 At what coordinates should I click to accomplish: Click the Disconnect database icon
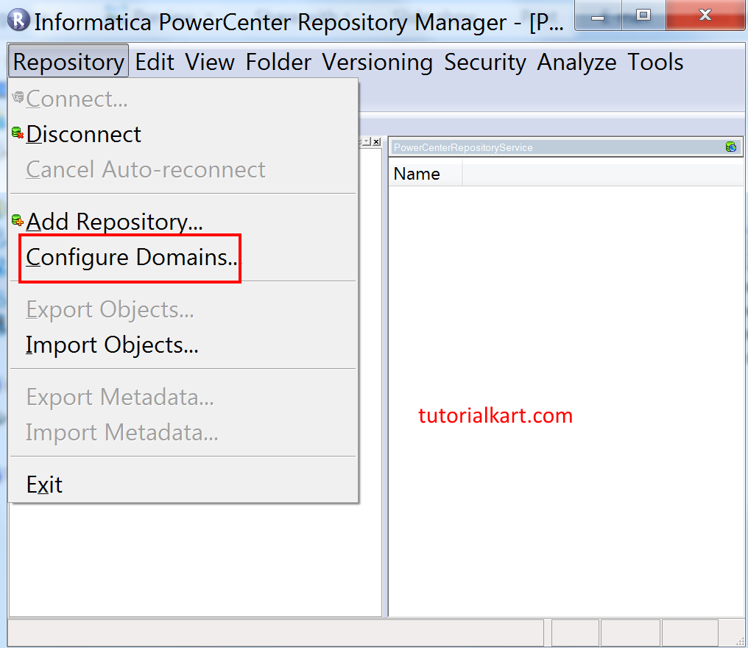[18, 133]
